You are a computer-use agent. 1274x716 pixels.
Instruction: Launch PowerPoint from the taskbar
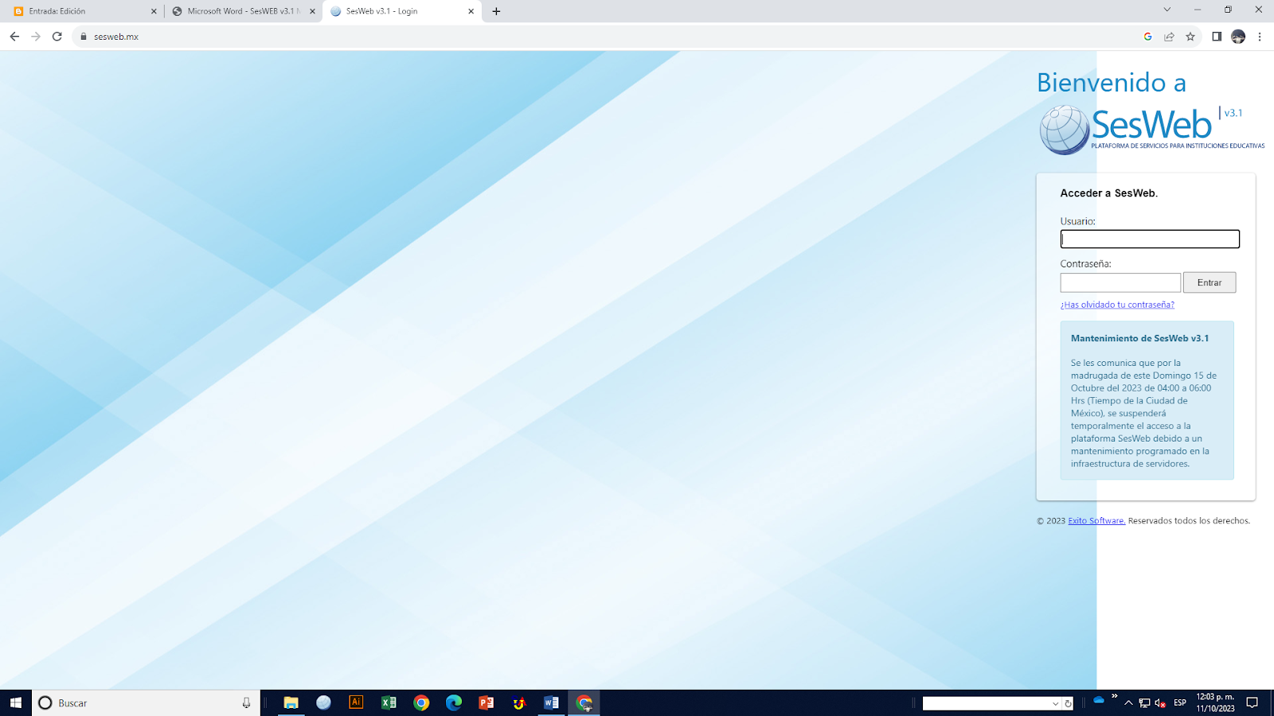tap(487, 702)
